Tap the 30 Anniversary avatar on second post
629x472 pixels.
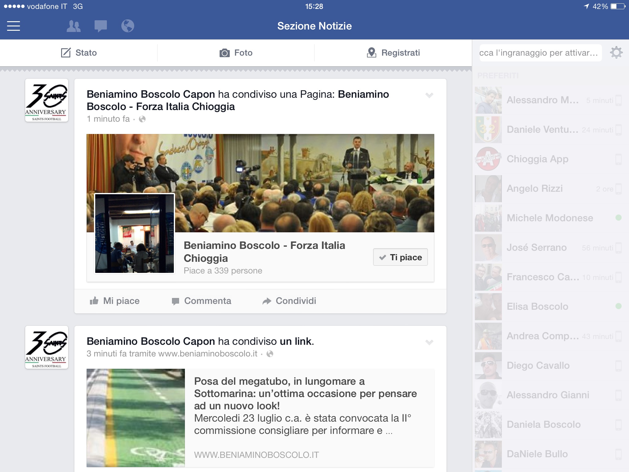tap(47, 347)
